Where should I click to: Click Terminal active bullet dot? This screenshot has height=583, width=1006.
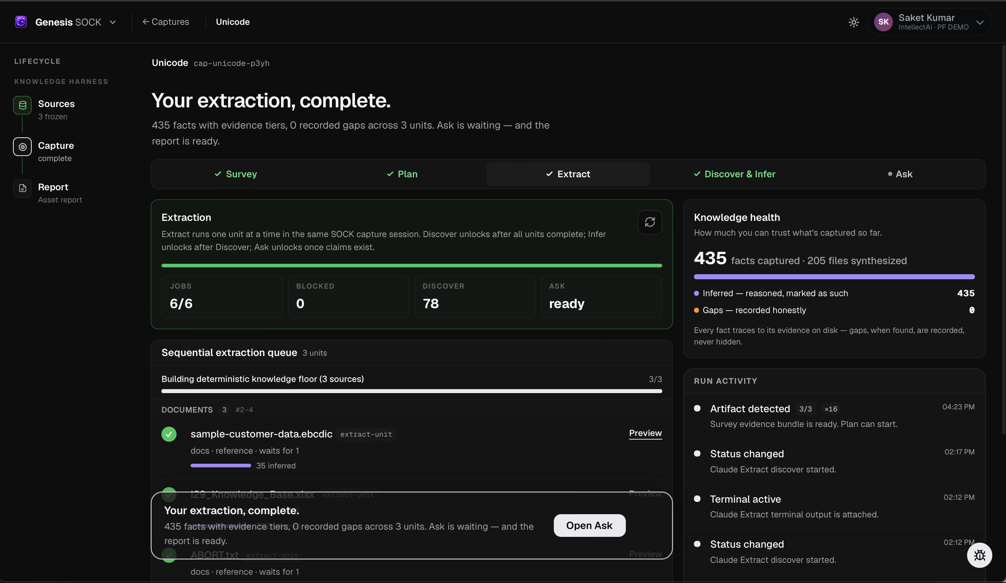click(x=697, y=498)
